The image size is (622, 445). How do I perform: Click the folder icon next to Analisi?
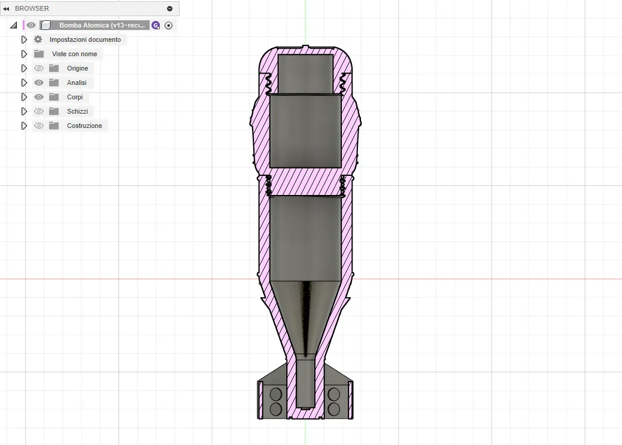point(54,83)
